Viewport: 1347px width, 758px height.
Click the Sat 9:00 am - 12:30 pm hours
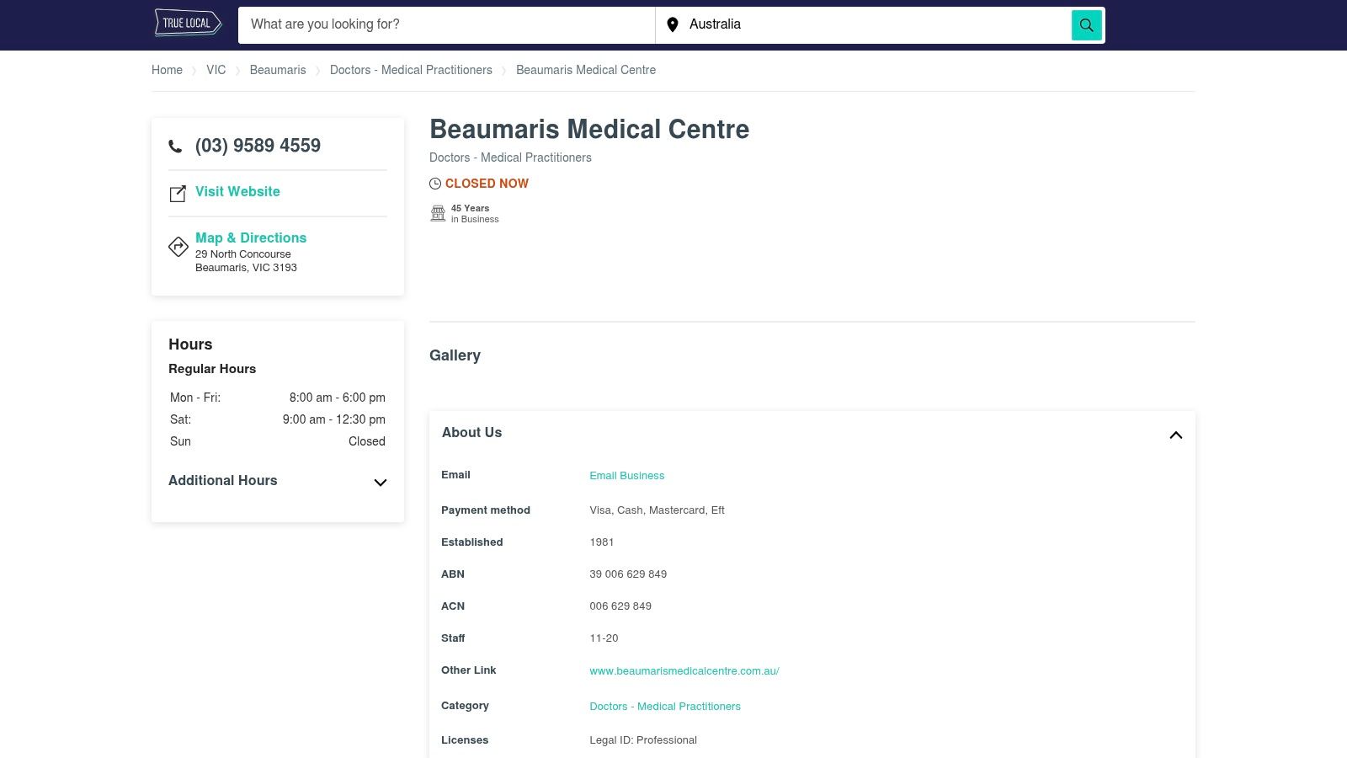[x=278, y=419]
